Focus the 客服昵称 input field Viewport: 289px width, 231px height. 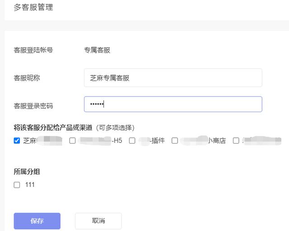(x=173, y=78)
